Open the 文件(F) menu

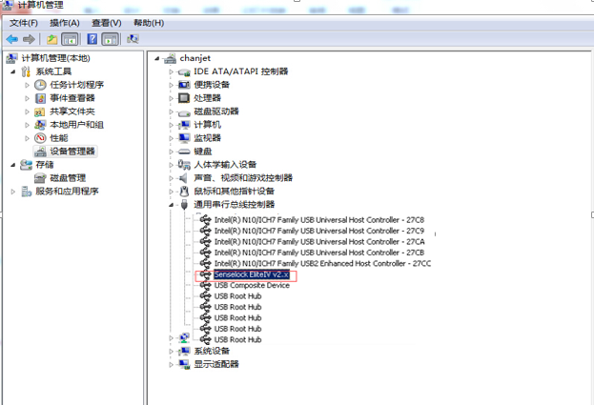point(24,22)
